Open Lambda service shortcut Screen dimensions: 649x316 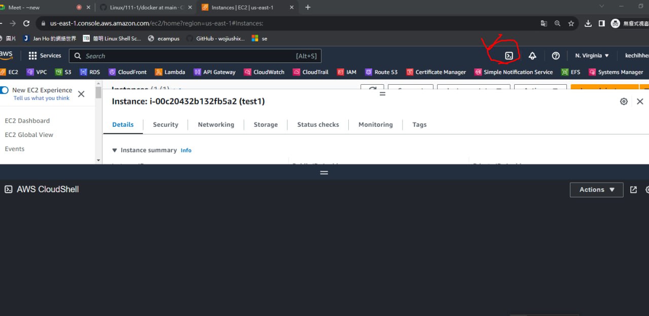click(x=170, y=72)
